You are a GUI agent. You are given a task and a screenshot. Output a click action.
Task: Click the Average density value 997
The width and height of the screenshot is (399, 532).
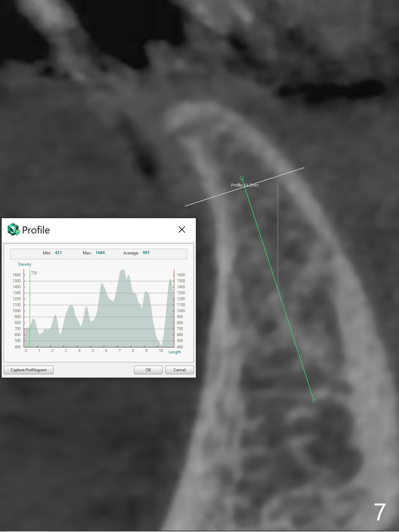(x=146, y=253)
